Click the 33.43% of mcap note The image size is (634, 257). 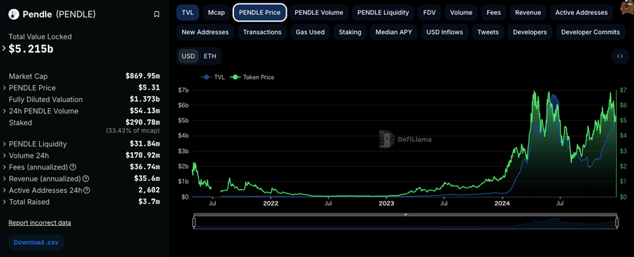[133, 130]
